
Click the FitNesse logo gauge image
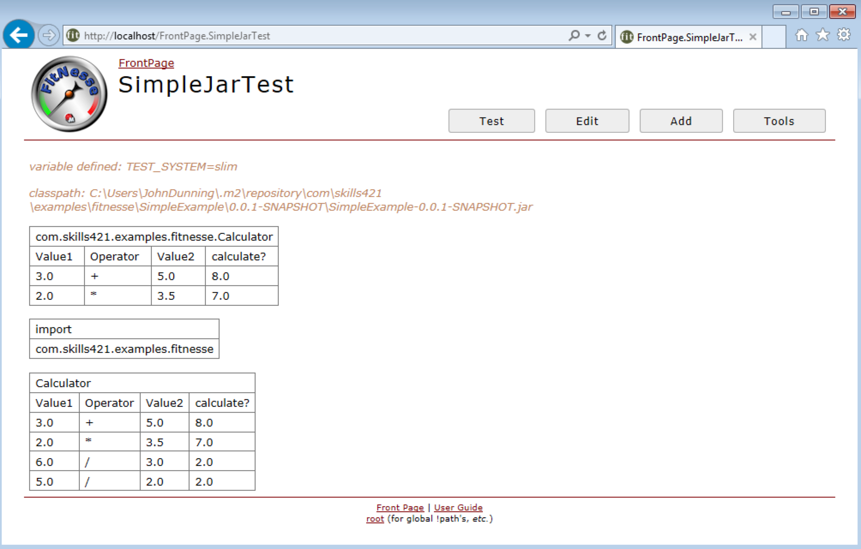click(x=69, y=94)
